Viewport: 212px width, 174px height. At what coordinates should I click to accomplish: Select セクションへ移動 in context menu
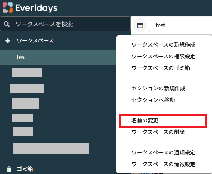click(x=153, y=100)
